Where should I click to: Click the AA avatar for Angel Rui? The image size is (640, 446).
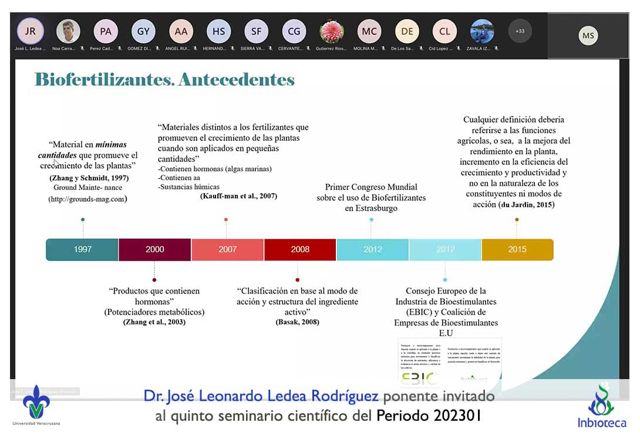pos(181,31)
